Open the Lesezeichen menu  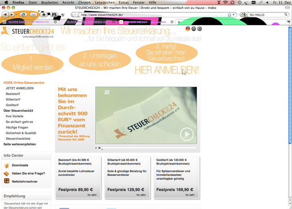click(x=105, y=2)
